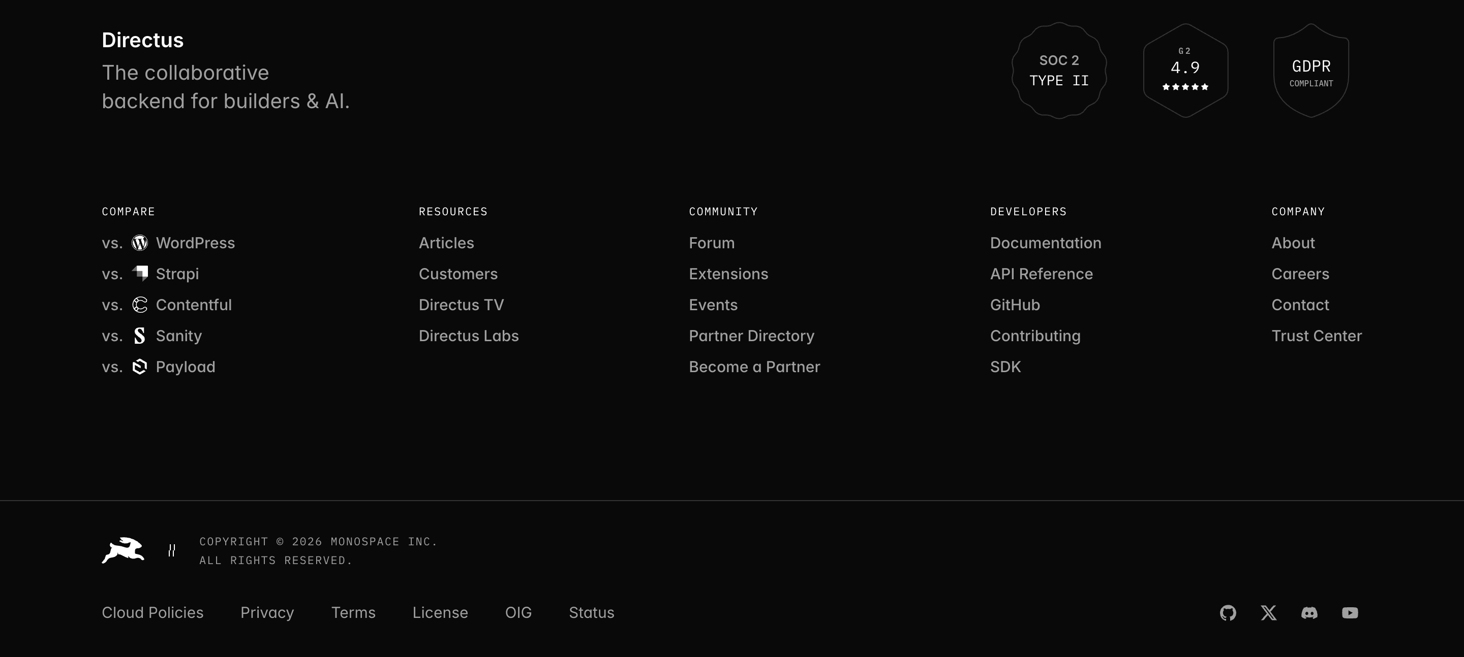This screenshot has width=1464, height=657.
Task: Click the COMPANY column heading
Action: pyautogui.click(x=1298, y=211)
